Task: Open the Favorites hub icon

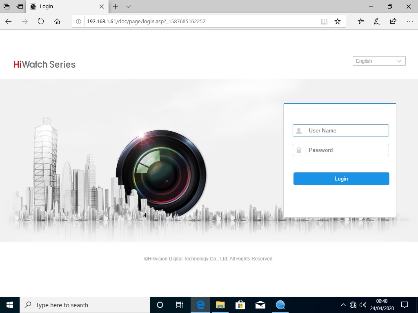Action: [x=361, y=22]
